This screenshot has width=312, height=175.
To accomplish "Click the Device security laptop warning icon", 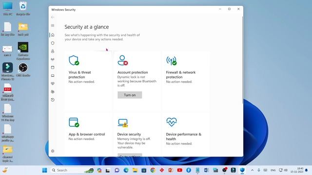I will coord(122,123).
